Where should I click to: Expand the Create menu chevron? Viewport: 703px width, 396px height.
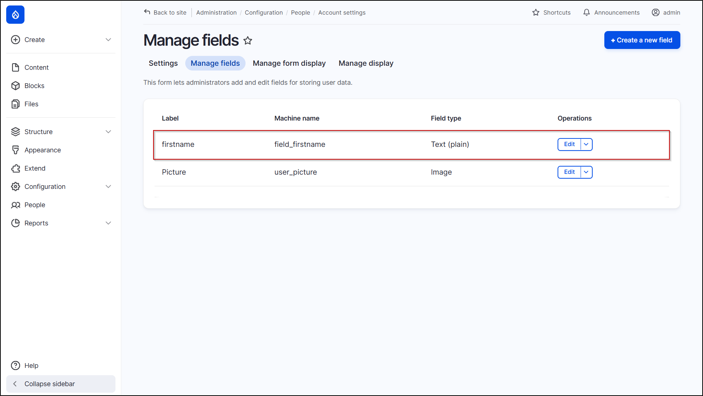108,40
